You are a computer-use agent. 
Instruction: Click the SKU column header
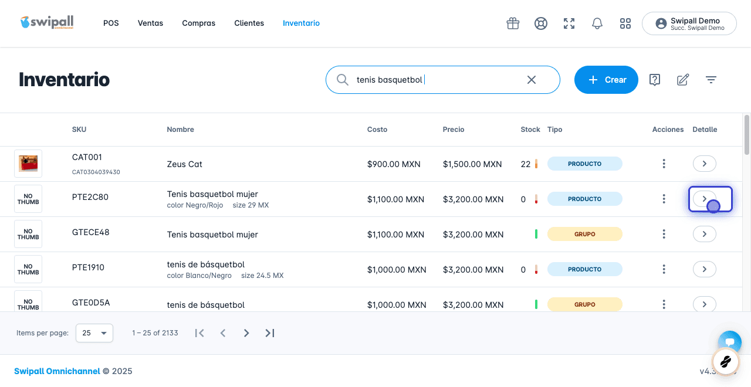(x=79, y=130)
